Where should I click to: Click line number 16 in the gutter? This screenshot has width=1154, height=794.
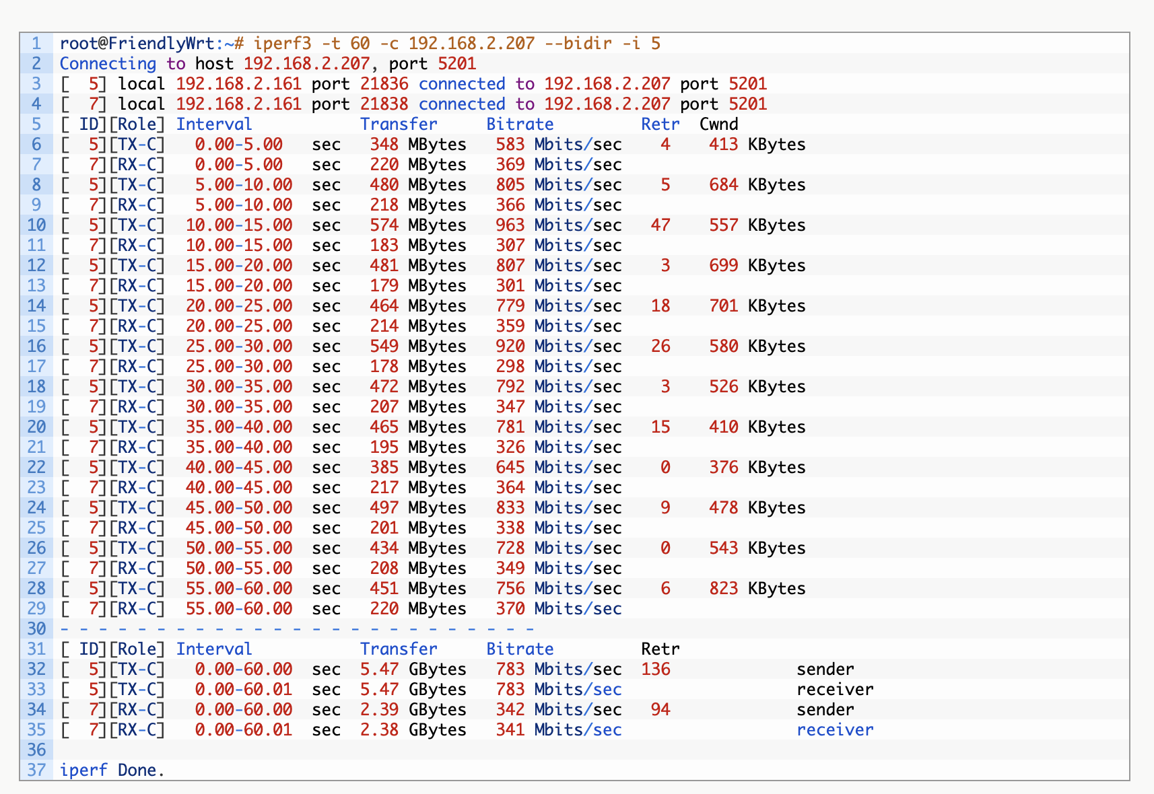click(36, 347)
